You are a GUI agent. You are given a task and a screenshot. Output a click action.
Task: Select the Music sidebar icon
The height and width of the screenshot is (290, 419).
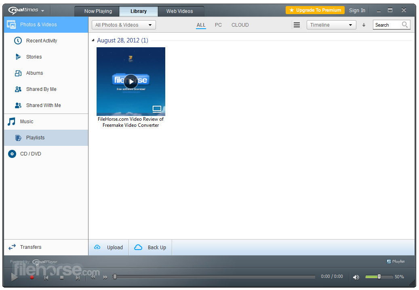click(12, 122)
